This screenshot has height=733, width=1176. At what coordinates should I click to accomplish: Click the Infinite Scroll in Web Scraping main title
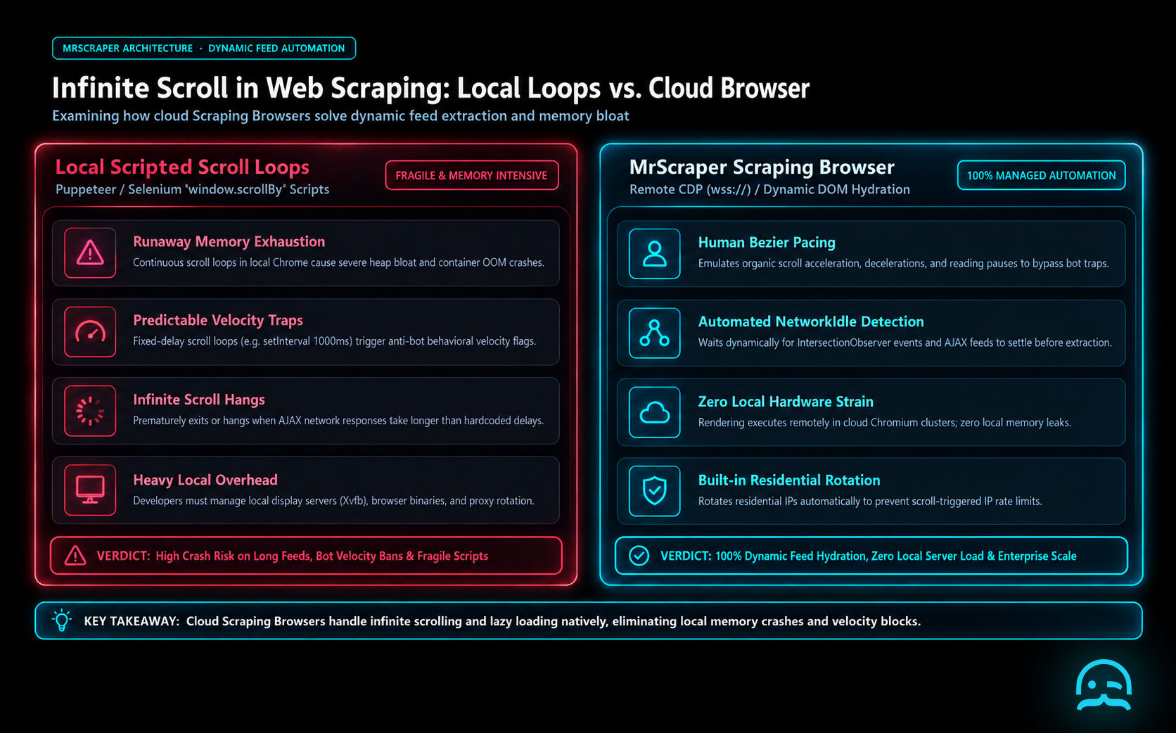[x=430, y=88]
